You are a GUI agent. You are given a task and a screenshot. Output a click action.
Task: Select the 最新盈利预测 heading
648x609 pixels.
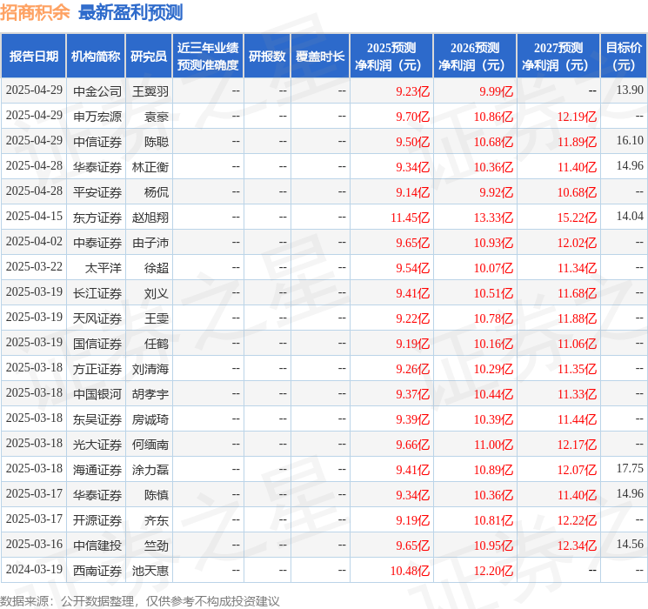point(130,13)
